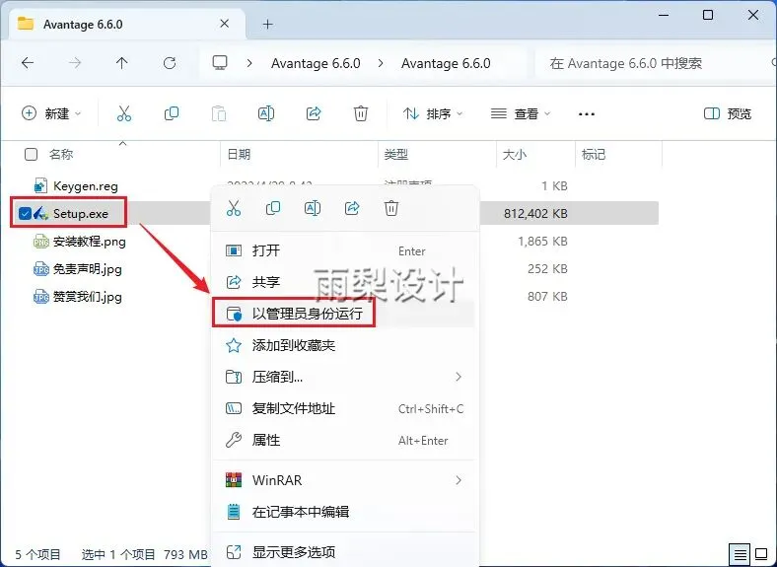
Task: Click the 安装教程.png file icon
Action: point(40,242)
